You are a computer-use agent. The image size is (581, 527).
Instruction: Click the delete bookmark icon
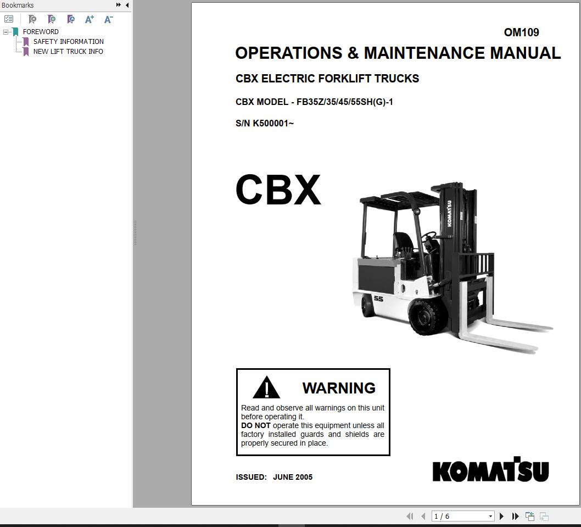click(32, 19)
